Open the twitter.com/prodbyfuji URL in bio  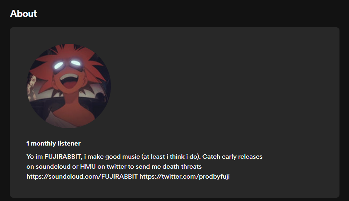(x=185, y=177)
